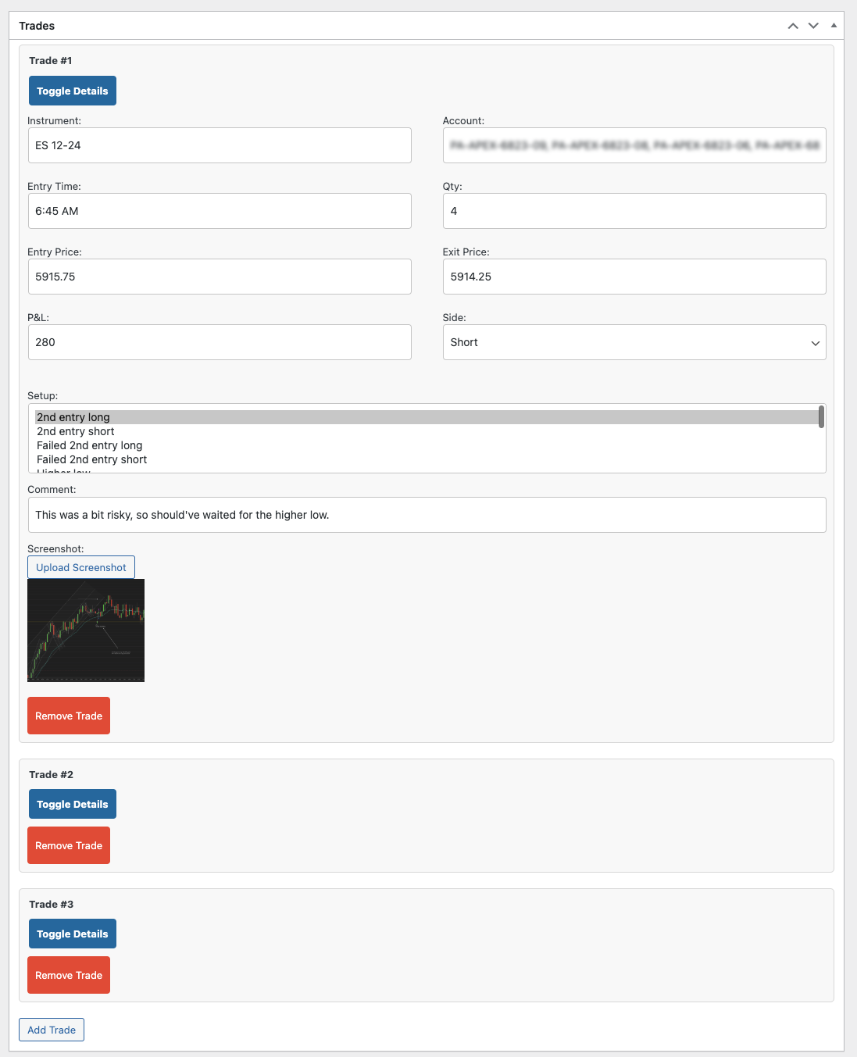
Task: Select 'Failed 2nd entry short' setup option
Action: click(427, 459)
